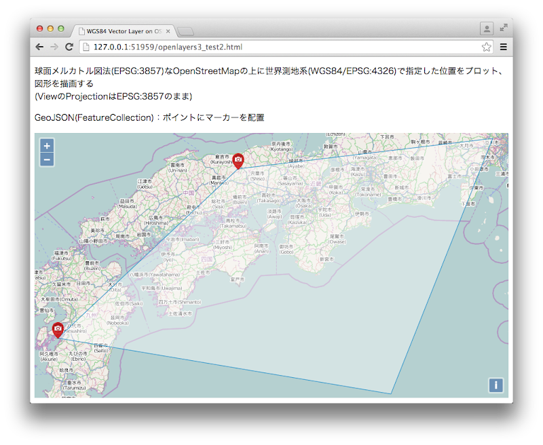Zoom in using the map's plus control
This screenshot has height=445, width=543.
click(46, 147)
